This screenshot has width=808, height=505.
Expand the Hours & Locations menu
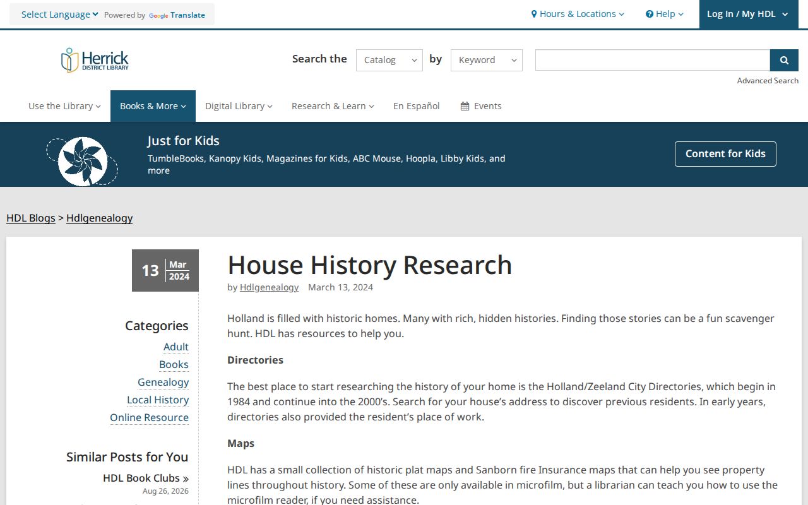[578, 14]
